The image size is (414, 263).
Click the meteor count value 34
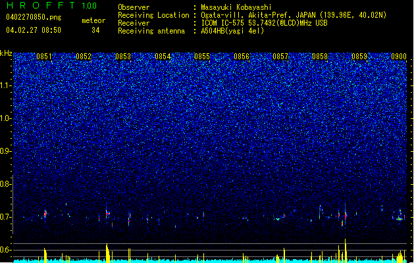pyautogui.click(x=95, y=30)
